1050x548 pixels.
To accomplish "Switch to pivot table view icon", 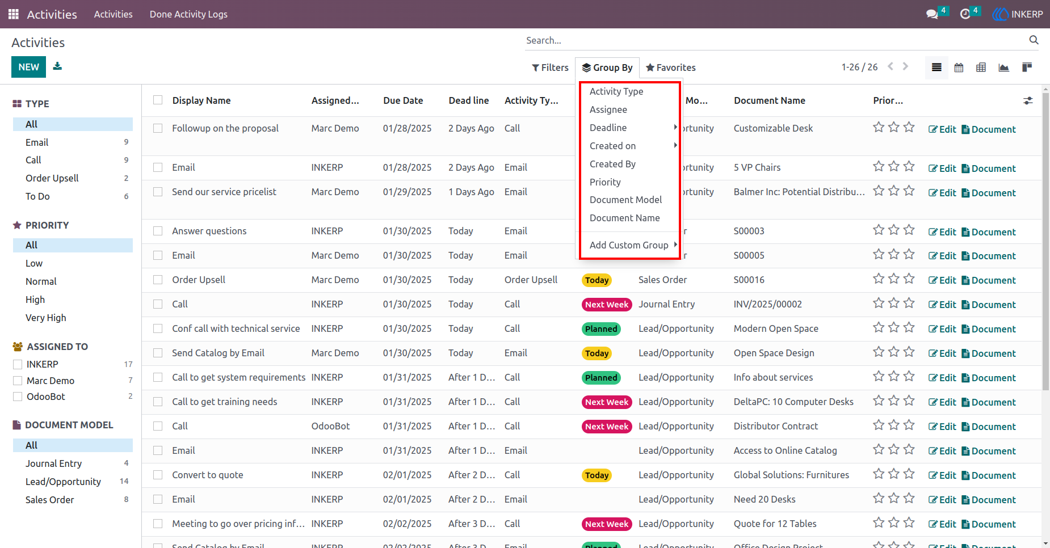I will (981, 68).
